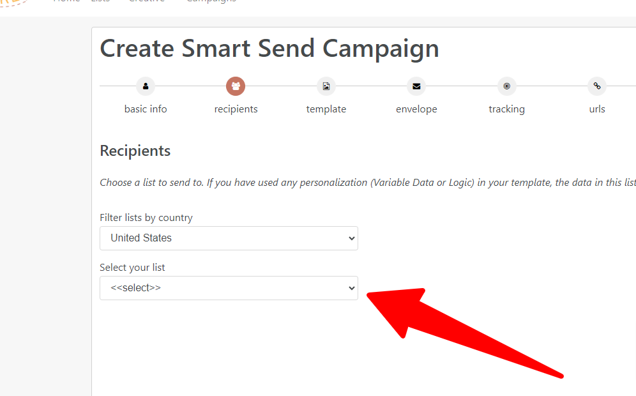
Task: Go to Home in the top navigation
Action: click(66, 1)
